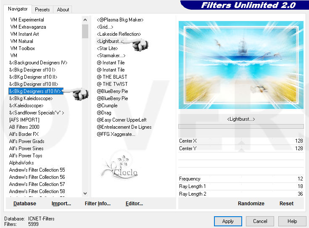Select Andrew's Filter Collection 55
The image size is (309, 228).
(x=37, y=170)
